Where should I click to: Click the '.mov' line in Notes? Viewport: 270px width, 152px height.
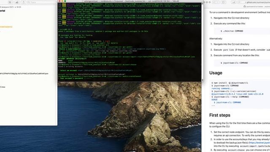pos(3,87)
